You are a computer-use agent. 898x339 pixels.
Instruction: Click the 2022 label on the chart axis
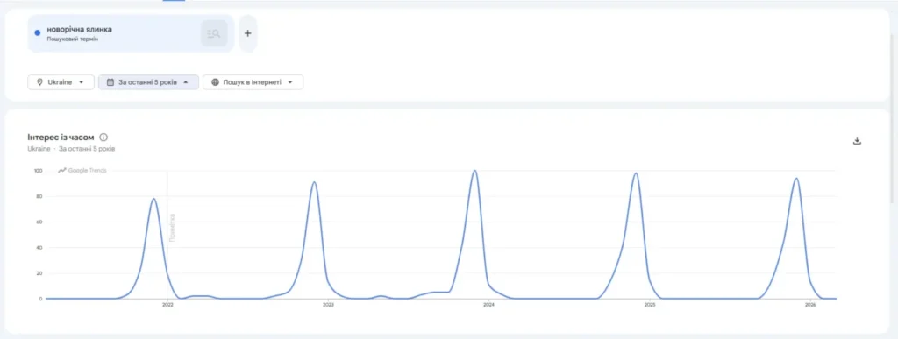(167, 305)
